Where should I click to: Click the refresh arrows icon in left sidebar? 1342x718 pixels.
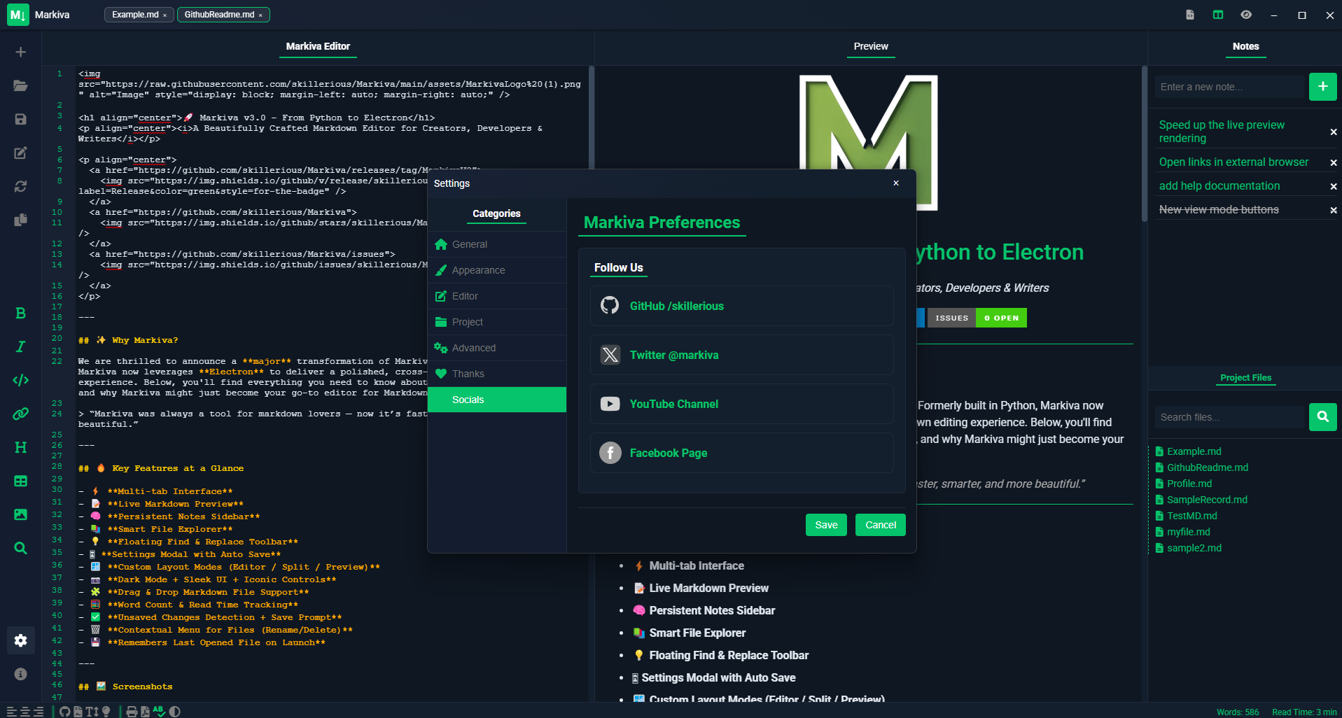(21, 187)
